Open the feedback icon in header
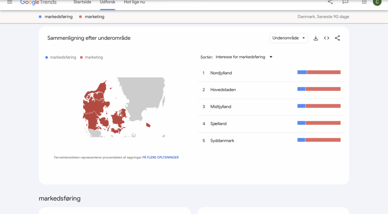 point(345,2)
